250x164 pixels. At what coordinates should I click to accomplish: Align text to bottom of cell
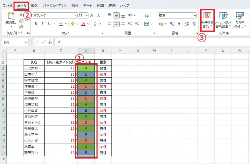click(123, 16)
